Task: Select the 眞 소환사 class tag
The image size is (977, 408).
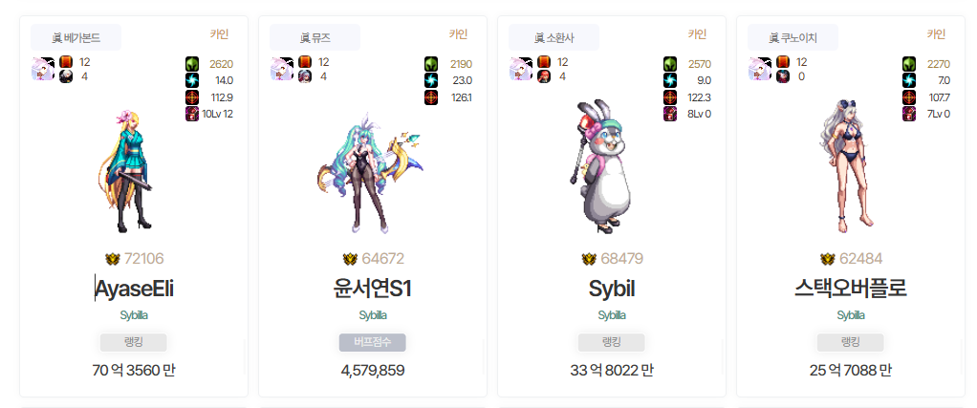Action: 554,37
